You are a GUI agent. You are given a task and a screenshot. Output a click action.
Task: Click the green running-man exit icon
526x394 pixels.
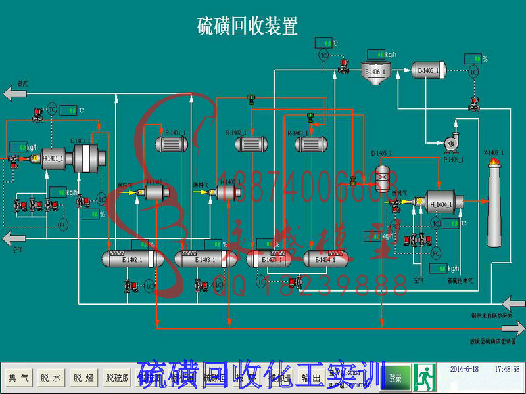click(x=425, y=377)
